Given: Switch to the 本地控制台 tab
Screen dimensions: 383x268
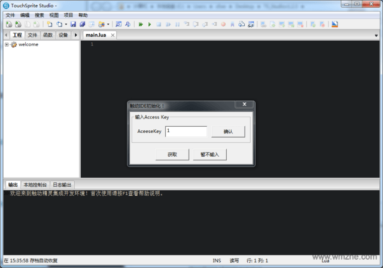Looking at the screenshot, I should click(35, 185).
